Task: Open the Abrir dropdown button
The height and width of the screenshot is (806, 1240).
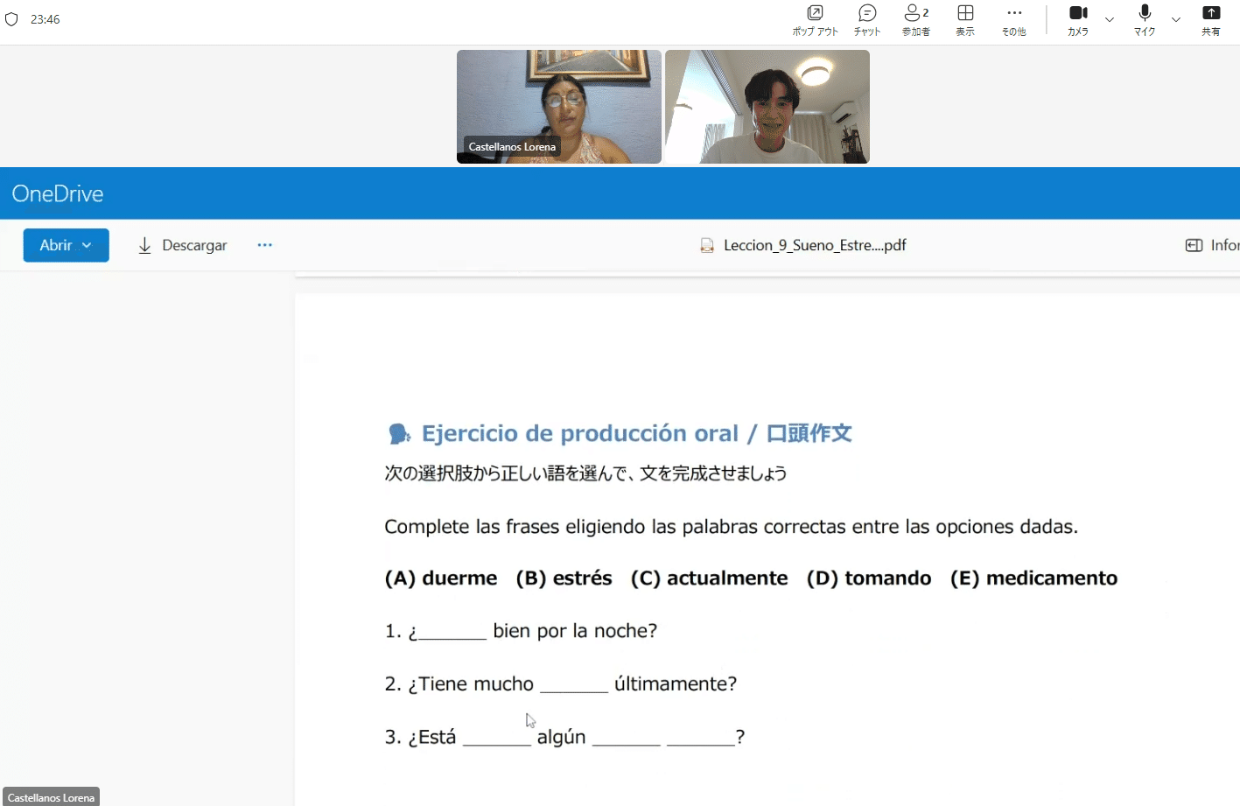Action: 67,245
